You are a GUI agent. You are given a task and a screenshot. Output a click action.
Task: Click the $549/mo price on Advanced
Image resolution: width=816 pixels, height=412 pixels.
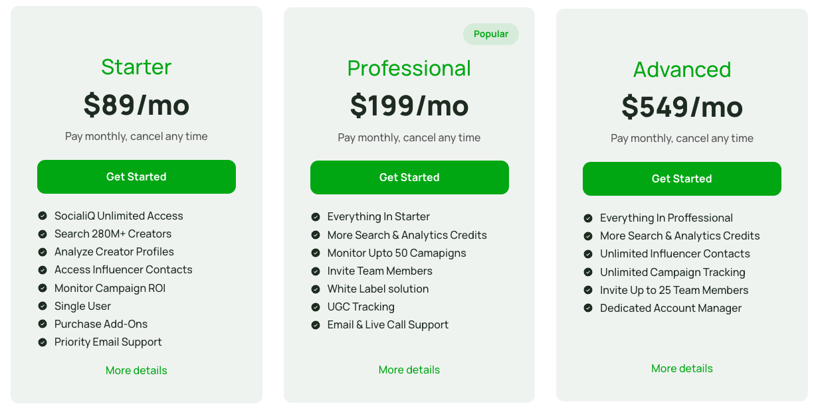pos(682,106)
